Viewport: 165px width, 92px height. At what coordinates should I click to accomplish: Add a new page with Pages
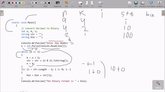80,4
